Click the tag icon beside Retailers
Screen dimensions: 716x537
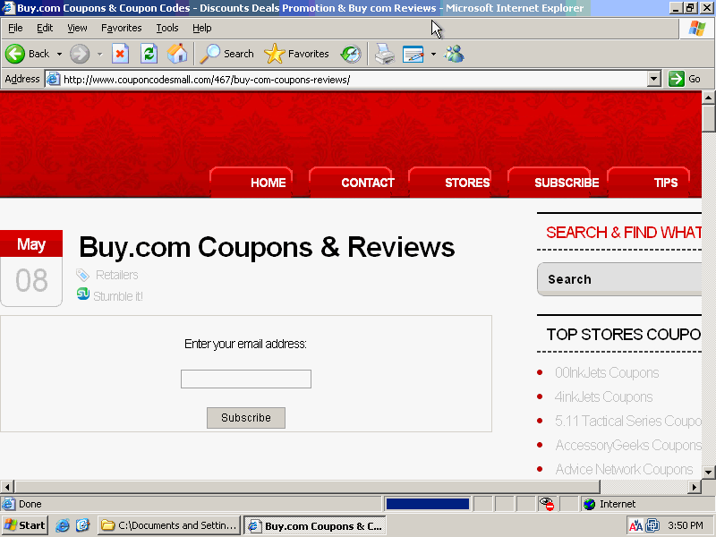[82, 275]
